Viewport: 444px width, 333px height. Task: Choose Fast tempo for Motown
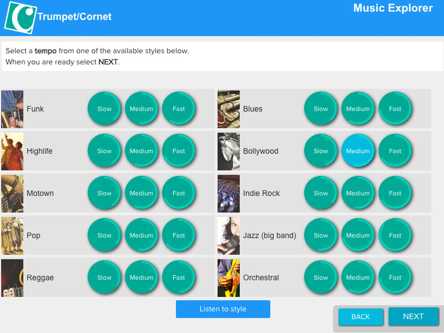[x=179, y=193]
